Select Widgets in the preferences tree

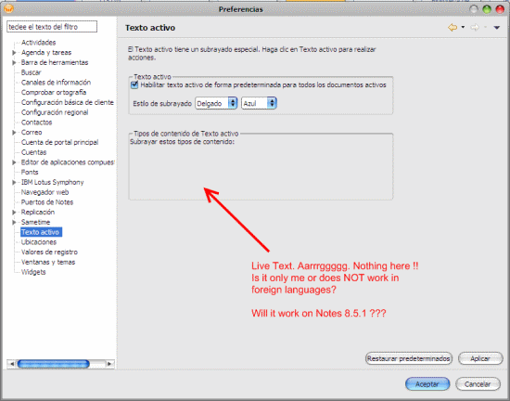pos(33,272)
